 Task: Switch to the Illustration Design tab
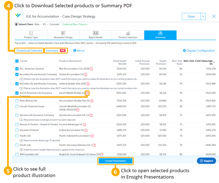pyautogui.click(x=63, y=35)
